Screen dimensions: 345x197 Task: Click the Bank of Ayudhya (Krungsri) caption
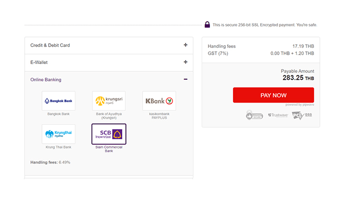(109, 116)
